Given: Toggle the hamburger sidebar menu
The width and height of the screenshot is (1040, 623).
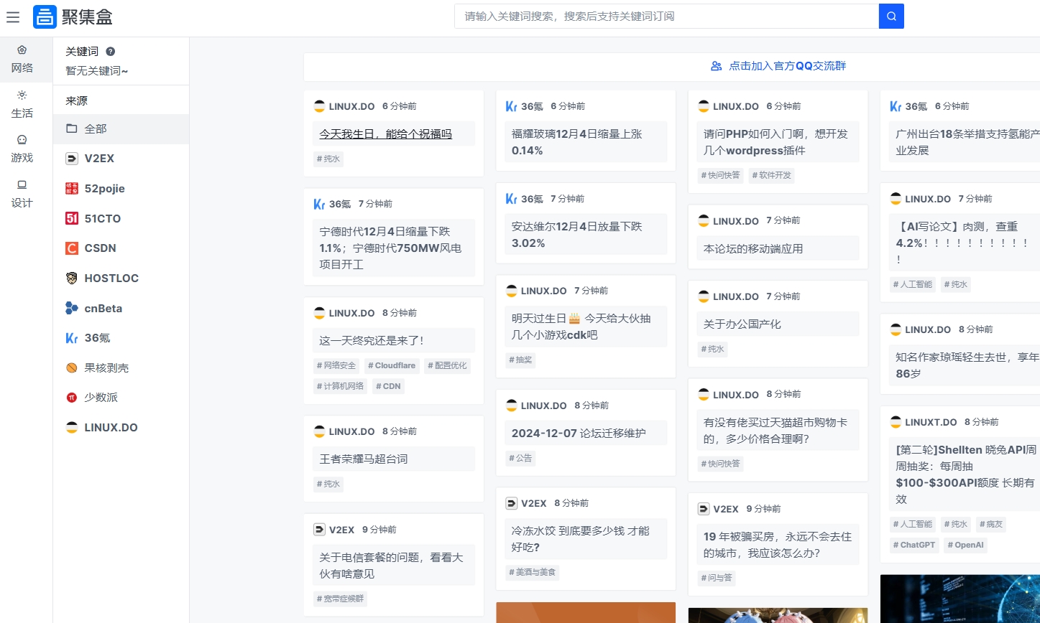Looking at the screenshot, I should click(13, 17).
